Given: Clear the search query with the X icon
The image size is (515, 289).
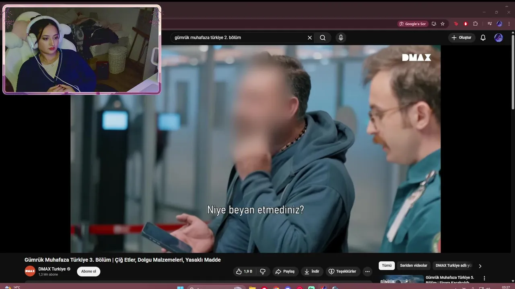Looking at the screenshot, I should (310, 38).
